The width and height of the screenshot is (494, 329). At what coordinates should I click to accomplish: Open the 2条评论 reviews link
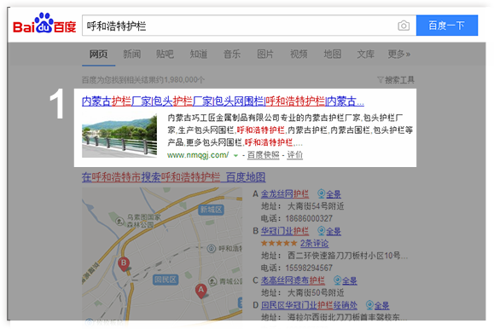pyautogui.click(x=314, y=243)
